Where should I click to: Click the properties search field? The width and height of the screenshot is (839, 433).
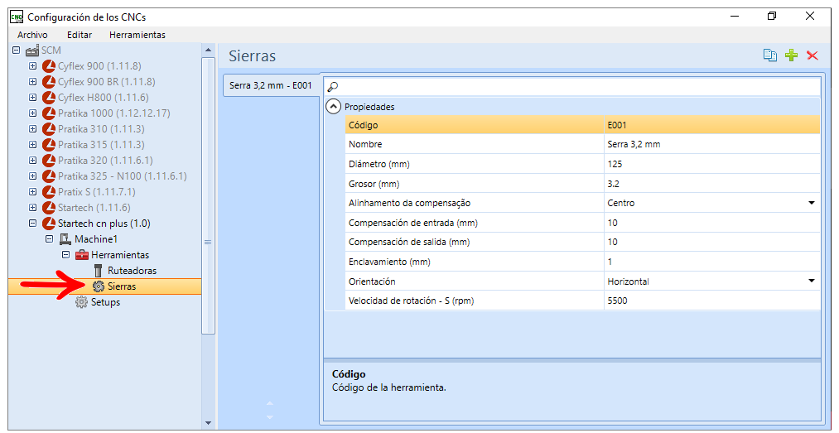[x=572, y=87]
